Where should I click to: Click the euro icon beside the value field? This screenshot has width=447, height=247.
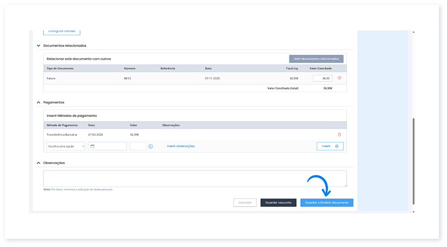[151, 146]
